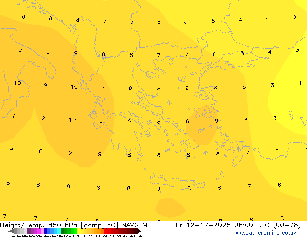
Task: Pick the magenta swatch near -36
Action: [x=39, y=231]
